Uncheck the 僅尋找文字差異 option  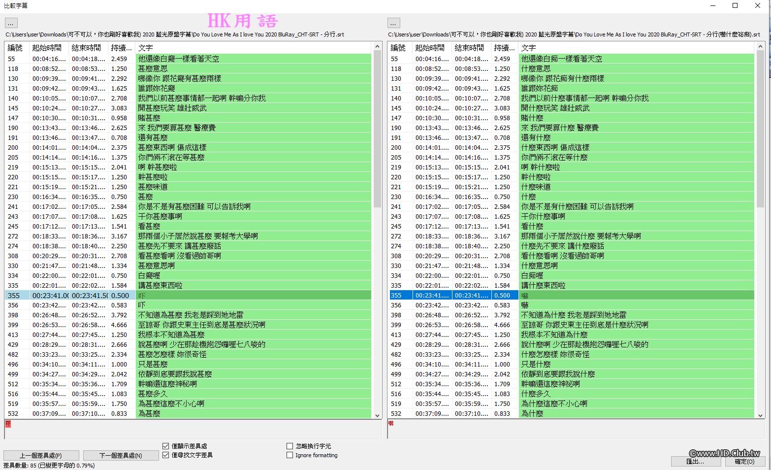166,455
